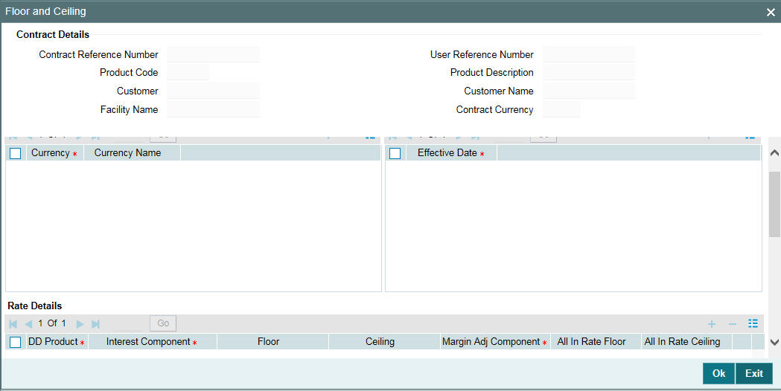Viewport: 781px width, 391px height.
Task: Remove a row in Rate Details
Action: (732, 324)
